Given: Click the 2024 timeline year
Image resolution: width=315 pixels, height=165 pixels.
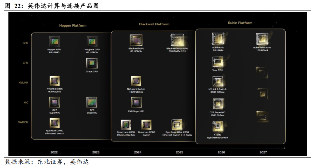Looking at the screenshot, I should (138, 152).
